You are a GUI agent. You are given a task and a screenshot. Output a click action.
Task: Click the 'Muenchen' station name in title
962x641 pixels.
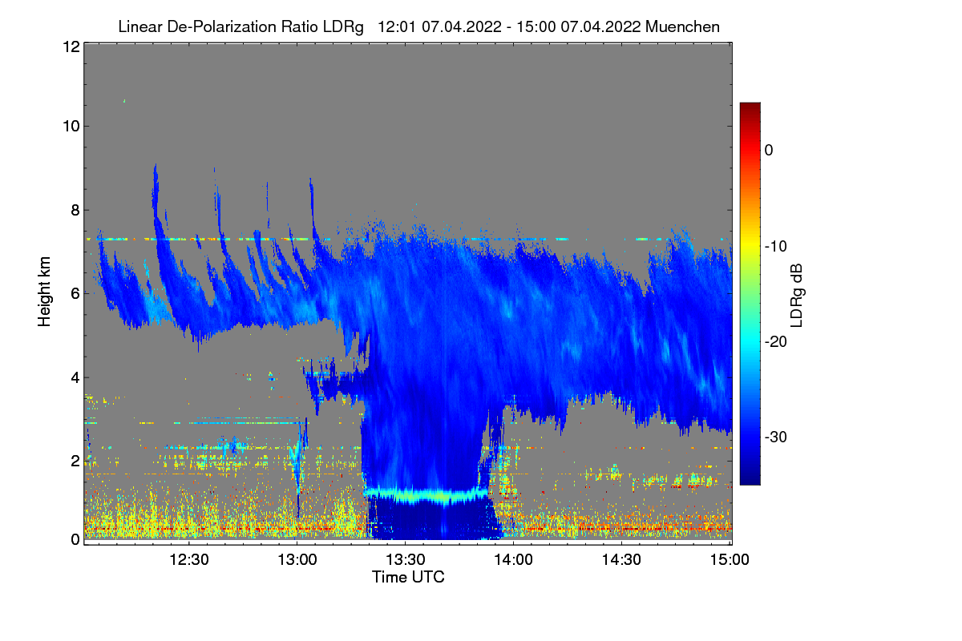click(x=682, y=26)
